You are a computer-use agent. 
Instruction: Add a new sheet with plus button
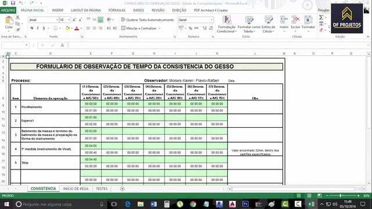(122, 189)
